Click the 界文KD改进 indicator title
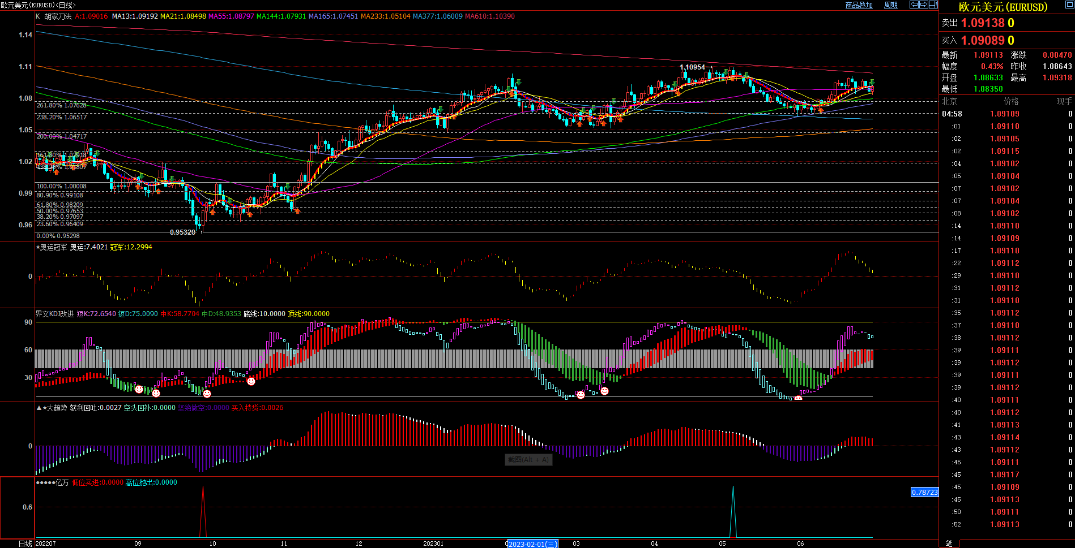 click(54, 314)
